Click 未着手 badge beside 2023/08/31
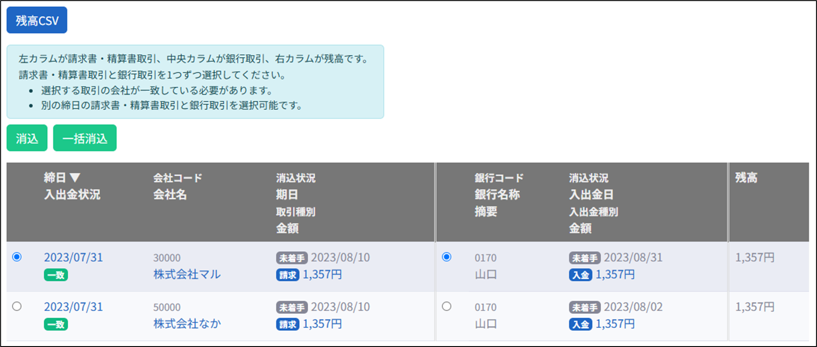 tap(585, 258)
